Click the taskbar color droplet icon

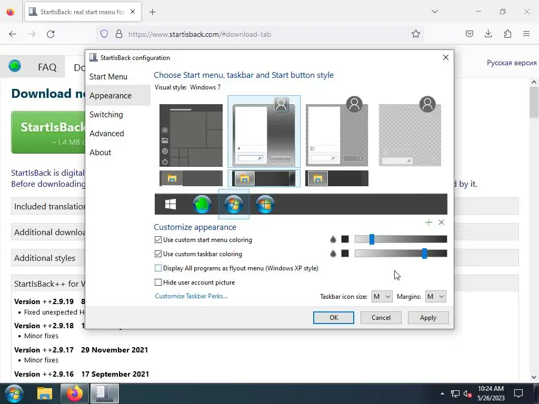point(333,254)
